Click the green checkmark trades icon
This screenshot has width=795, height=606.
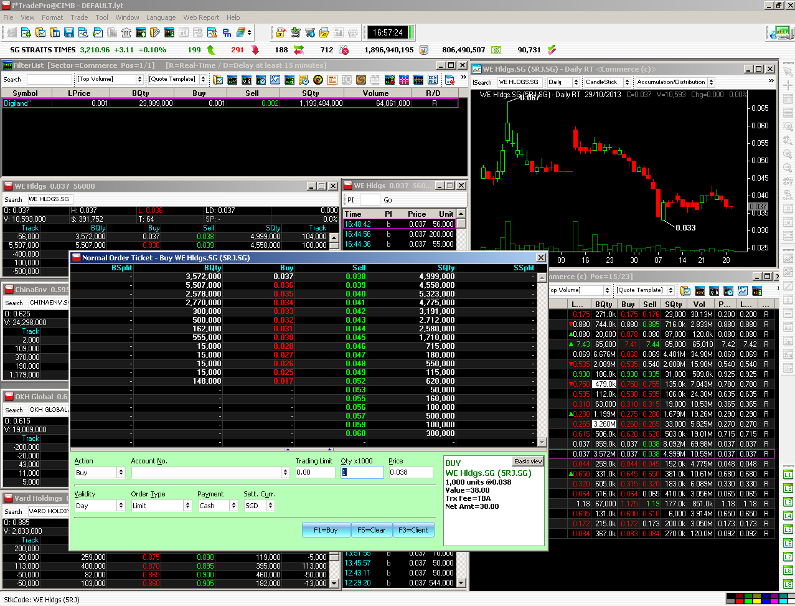[x=552, y=50]
